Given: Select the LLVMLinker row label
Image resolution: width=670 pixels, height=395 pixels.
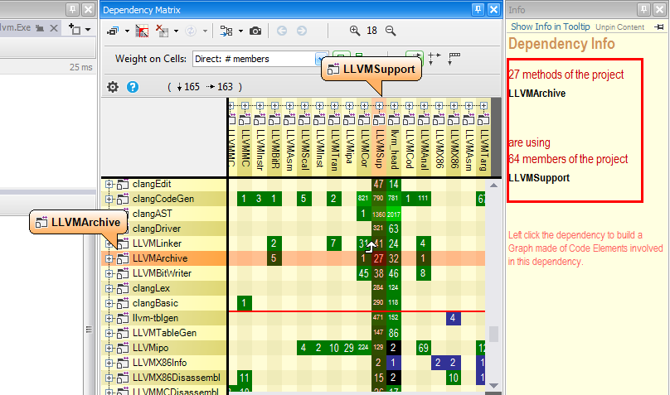Looking at the screenshot, I should pos(157,243).
